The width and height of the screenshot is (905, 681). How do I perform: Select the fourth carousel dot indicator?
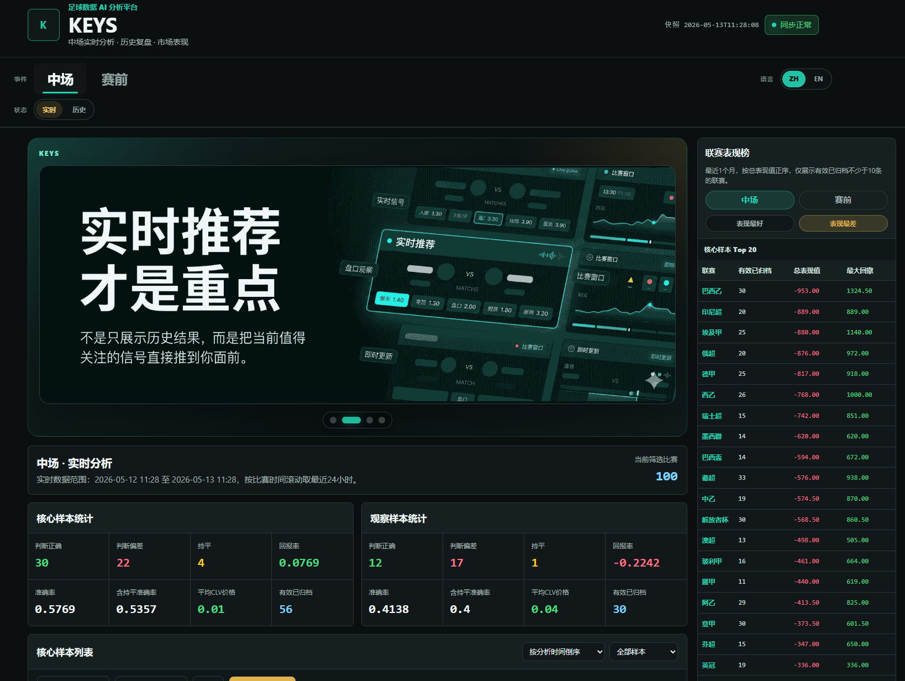point(382,420)
